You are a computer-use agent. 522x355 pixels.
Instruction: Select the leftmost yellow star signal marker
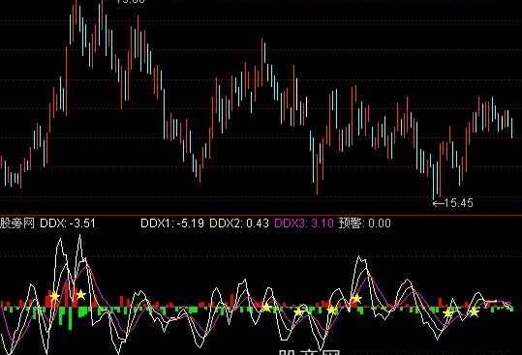[54, 297]
